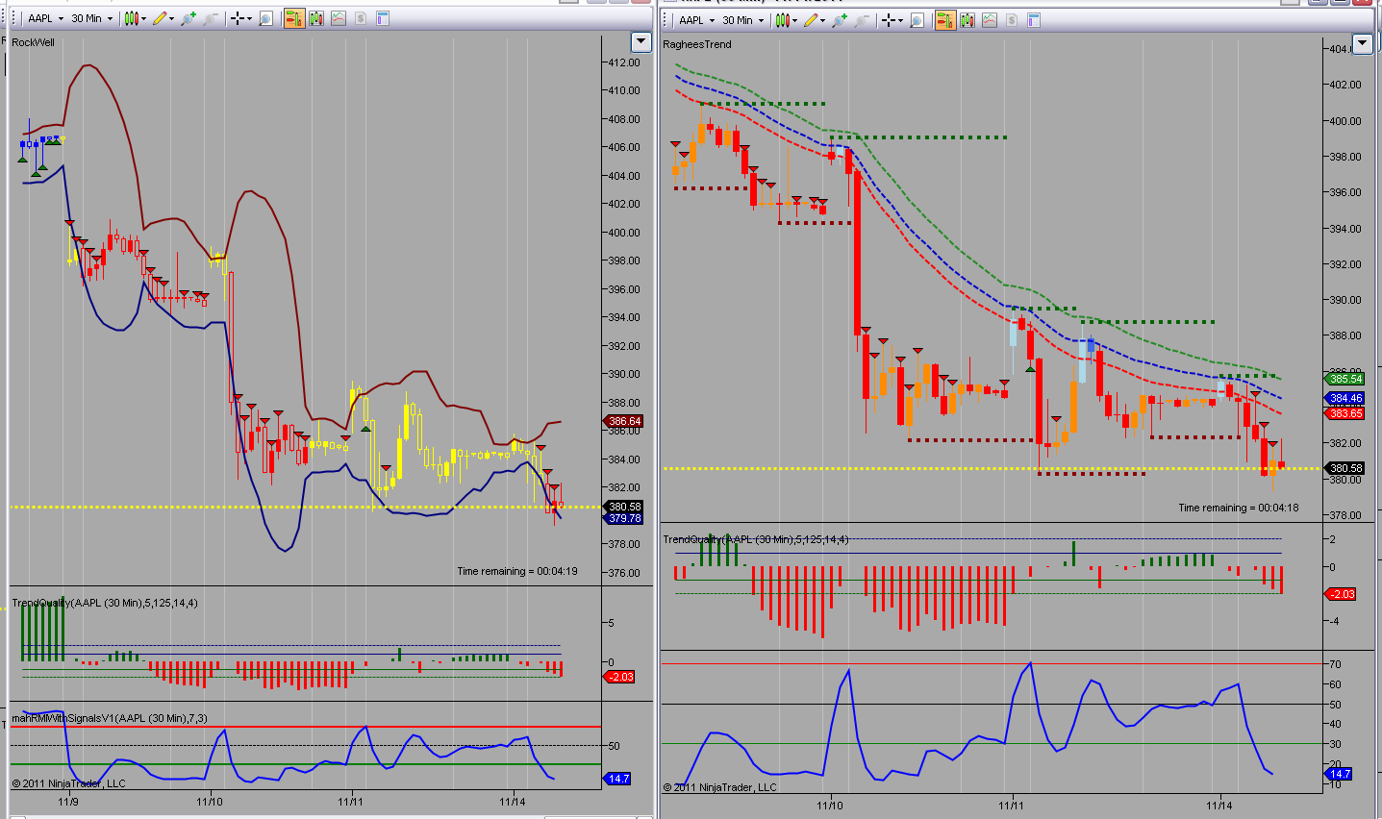Click the blue 384.46 price marker
The height and width of the screenshot is (819, 1382).
[x=1345, y=398]
